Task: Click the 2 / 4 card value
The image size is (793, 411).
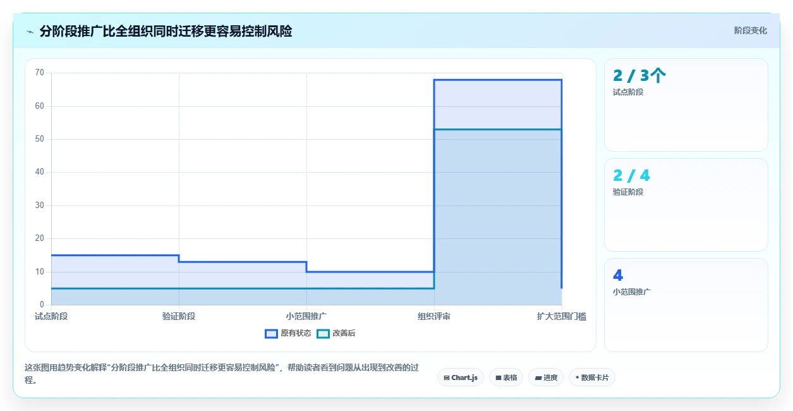Action: (x=631, y=176)
